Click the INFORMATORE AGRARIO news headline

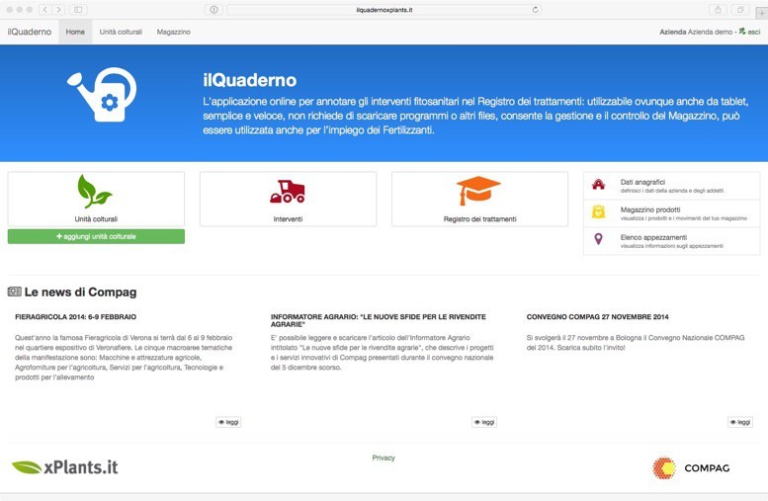379,320
